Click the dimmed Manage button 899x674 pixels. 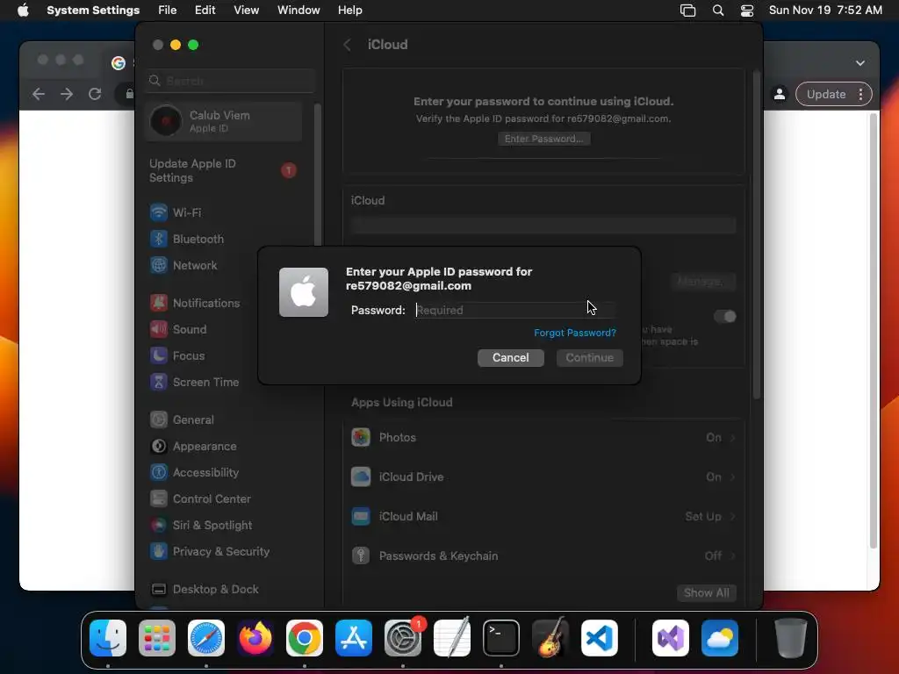[703, 282]
